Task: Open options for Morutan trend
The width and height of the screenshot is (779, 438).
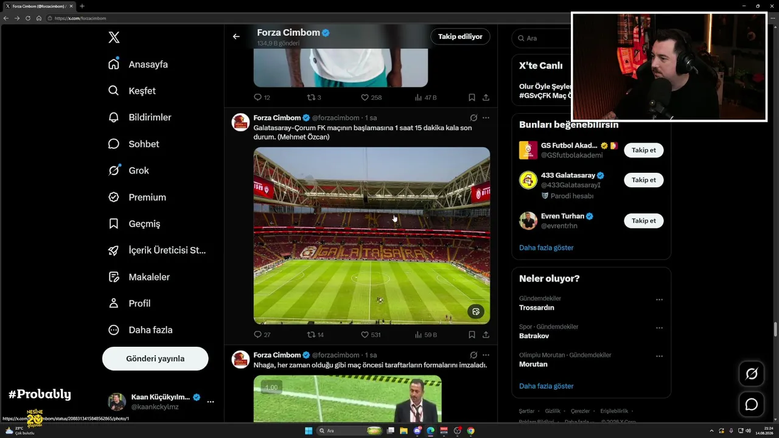Action: (659, 356)
